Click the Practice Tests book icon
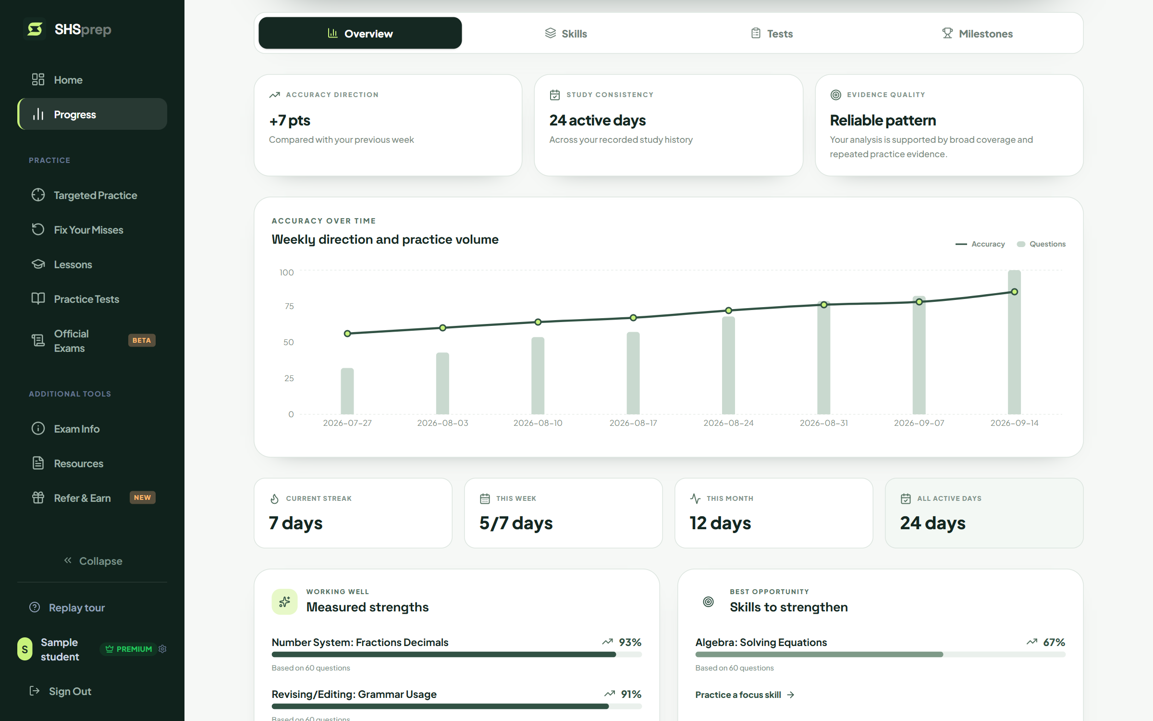The height and width of the screenshot is (721, 1153). pos(38,299)
